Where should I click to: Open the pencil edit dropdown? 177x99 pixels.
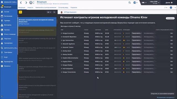point(166,7)
